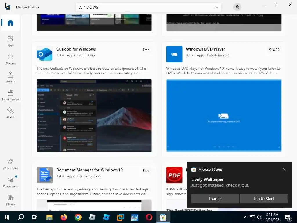Screen dimensions: 297x223
Task: Open the Library in the sidebar
Action: click(10, 200)
